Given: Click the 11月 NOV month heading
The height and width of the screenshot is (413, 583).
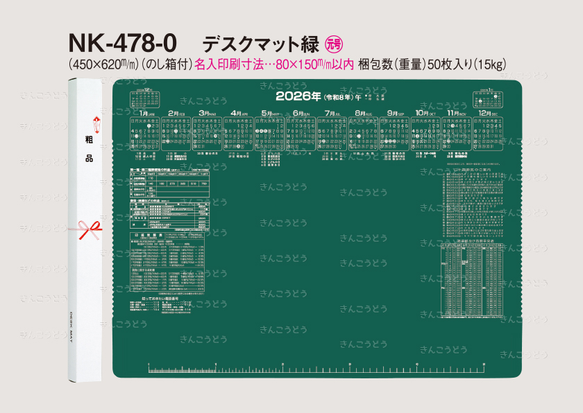Looking at the screenshot, I should pos(457,113).
